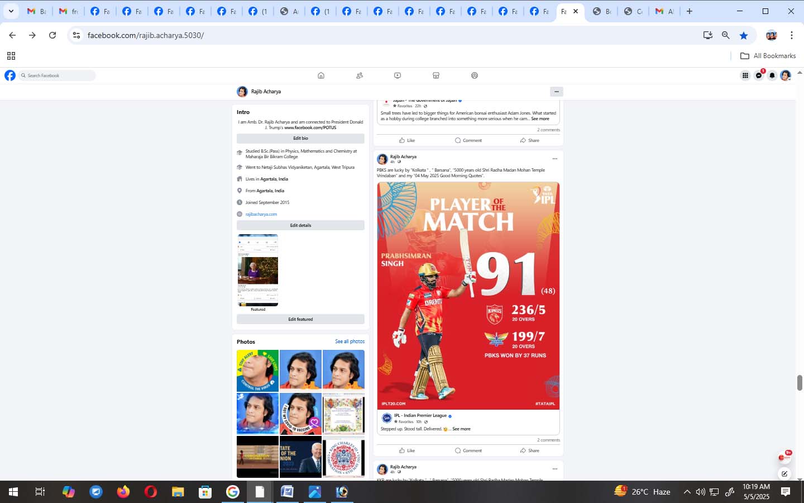This screenshot has height=503, width=804.
Task: Open the Facebook Marketplace icon
Action: tap(436, 75)
